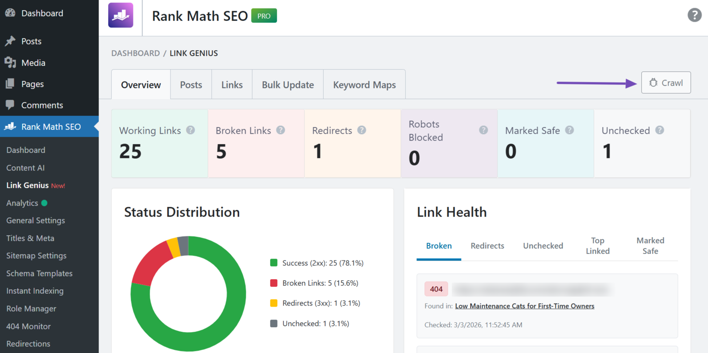
Task: Open 'Low Maintenance Cats for First-Time Owners' link
Action: 524,306
